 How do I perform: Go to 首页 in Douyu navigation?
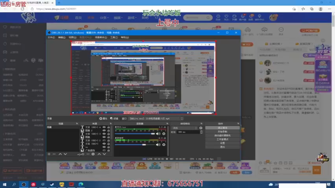coord(78,18)
